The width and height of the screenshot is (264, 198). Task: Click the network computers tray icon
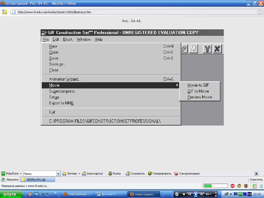(226, 194)
